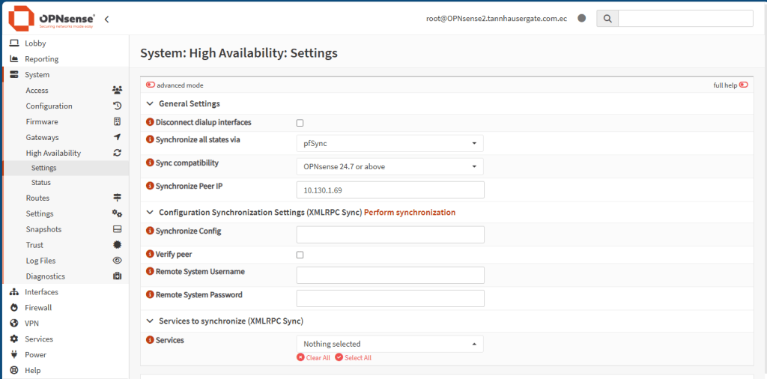Expand the Services 'Nothing selected' dropdown
This screenshot has height=379, width=767.
tap(389, 344)
